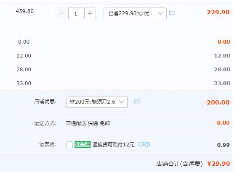The image size is (235, 172).
Task: Open the question mark help for 运费险
Action: point(147,145)
